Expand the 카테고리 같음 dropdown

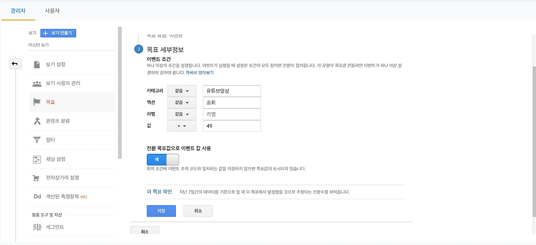click(x=182, y=91)
